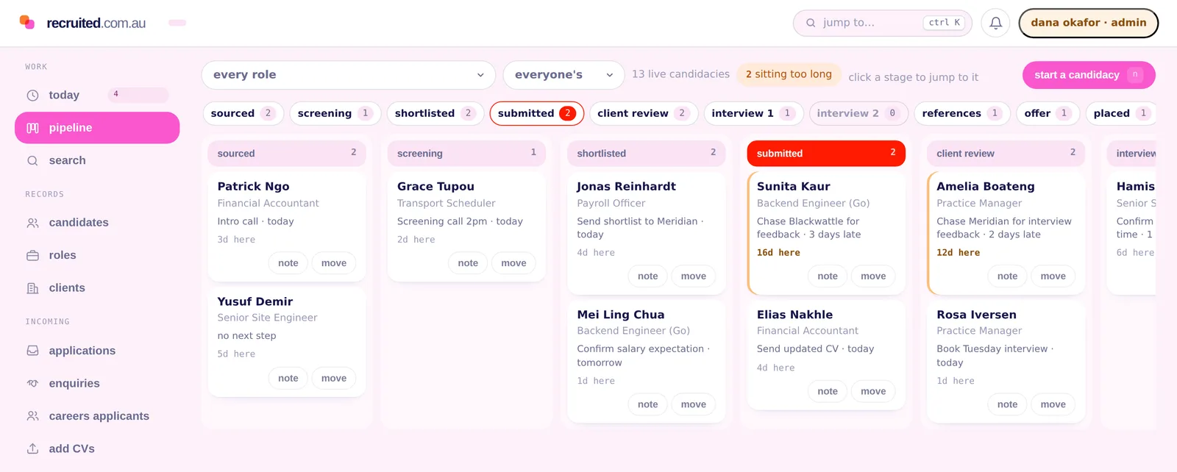The width and height of the screenshot is (1177, 472).
Task: Open clients in the sidebar
Action: 97,288
